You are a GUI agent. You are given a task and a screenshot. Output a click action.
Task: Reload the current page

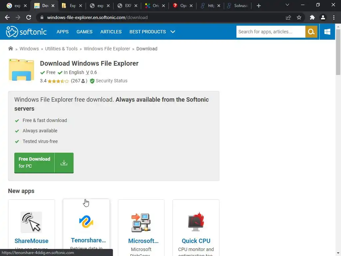click(29, 17)
